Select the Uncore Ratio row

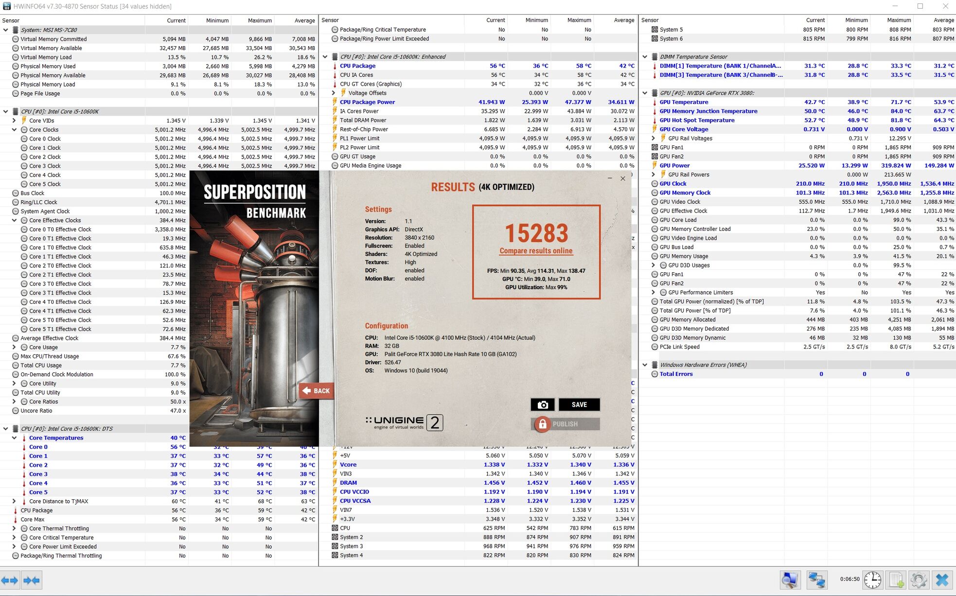(95, 411)
